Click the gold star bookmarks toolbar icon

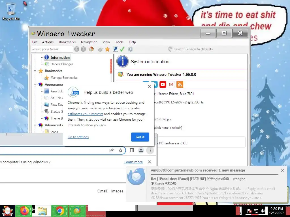pos(107,49)
